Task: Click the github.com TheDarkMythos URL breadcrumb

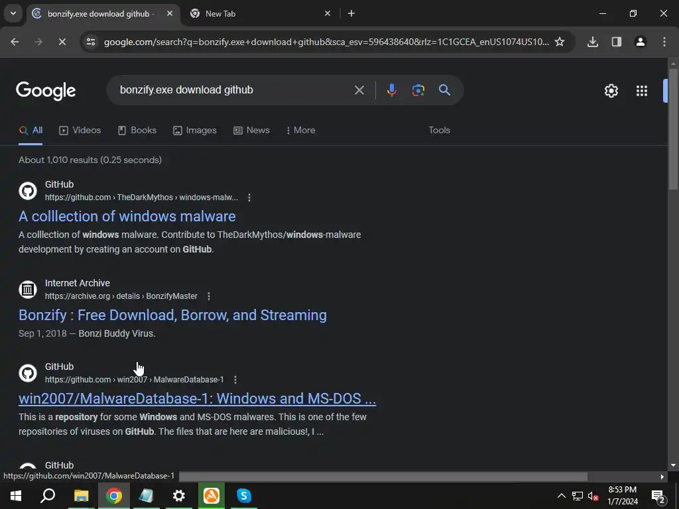Action: pos(142,198)
